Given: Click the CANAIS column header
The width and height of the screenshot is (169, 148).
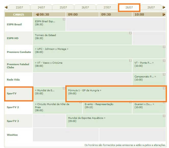Looking at the screenshot, I should pyautogui.click(x=19, y=15).
